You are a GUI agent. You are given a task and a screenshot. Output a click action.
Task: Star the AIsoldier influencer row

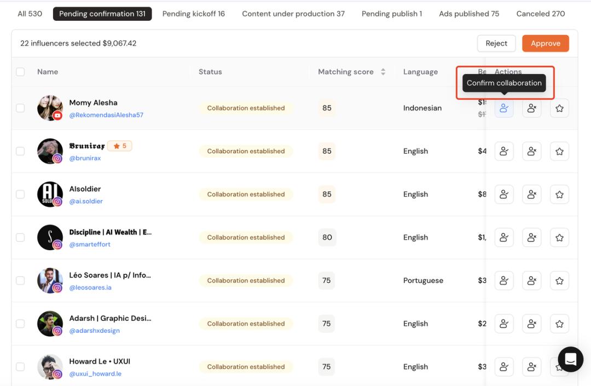[x=559, y=194]
